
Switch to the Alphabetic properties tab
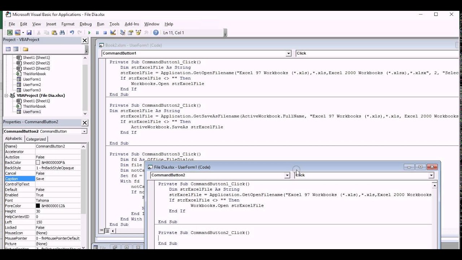pos(14,139)
